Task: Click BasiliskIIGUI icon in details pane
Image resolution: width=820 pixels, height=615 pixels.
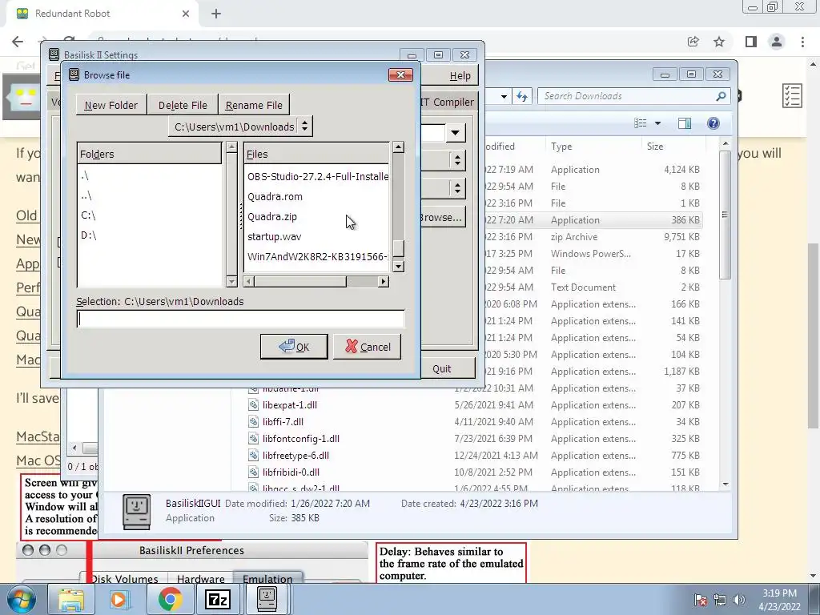Action: point(137,512)
